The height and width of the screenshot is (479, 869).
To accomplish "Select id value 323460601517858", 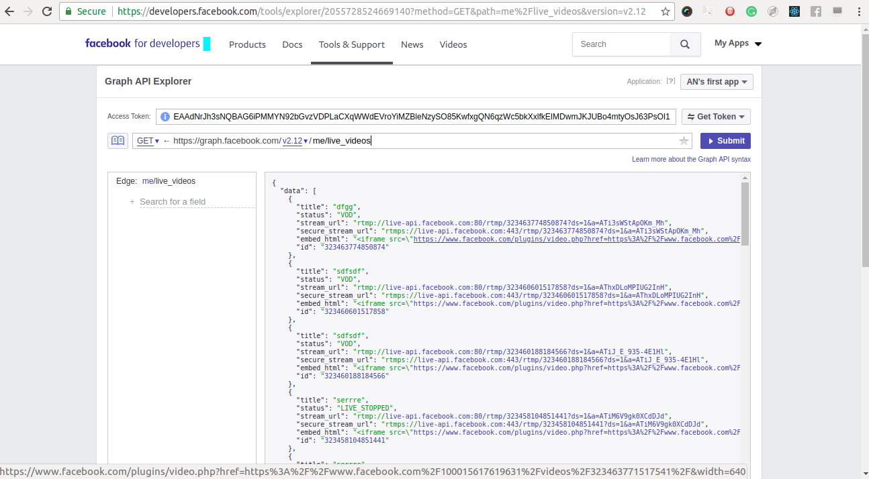I will coord(356,311).
